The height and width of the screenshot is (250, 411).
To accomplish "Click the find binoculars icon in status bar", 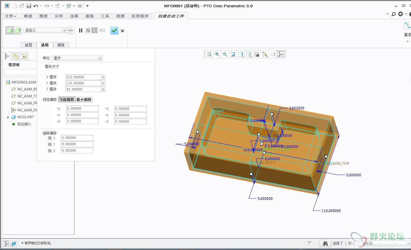I will [325, 244].
